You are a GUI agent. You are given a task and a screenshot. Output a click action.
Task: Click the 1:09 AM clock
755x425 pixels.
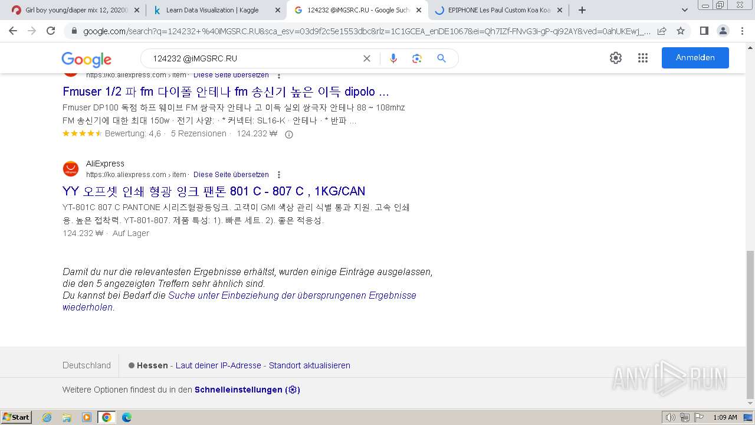tap(725, 417)
